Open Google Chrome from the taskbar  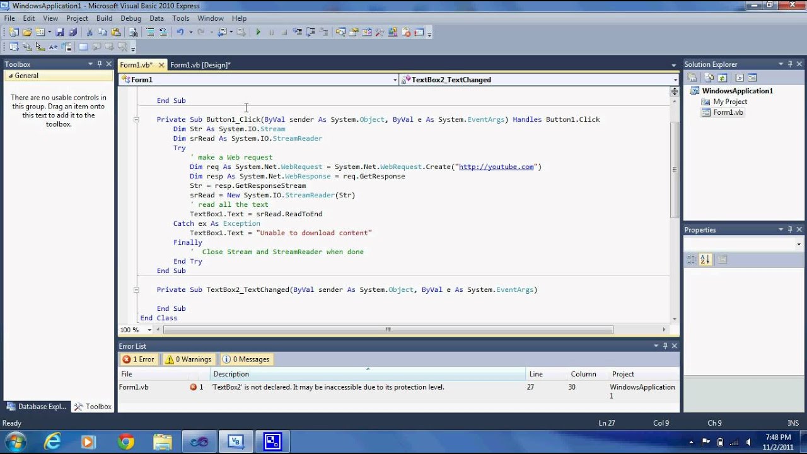(125, 441)
